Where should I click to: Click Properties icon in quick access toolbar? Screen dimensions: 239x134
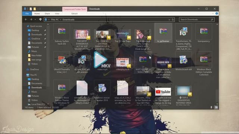pos(31,9)
